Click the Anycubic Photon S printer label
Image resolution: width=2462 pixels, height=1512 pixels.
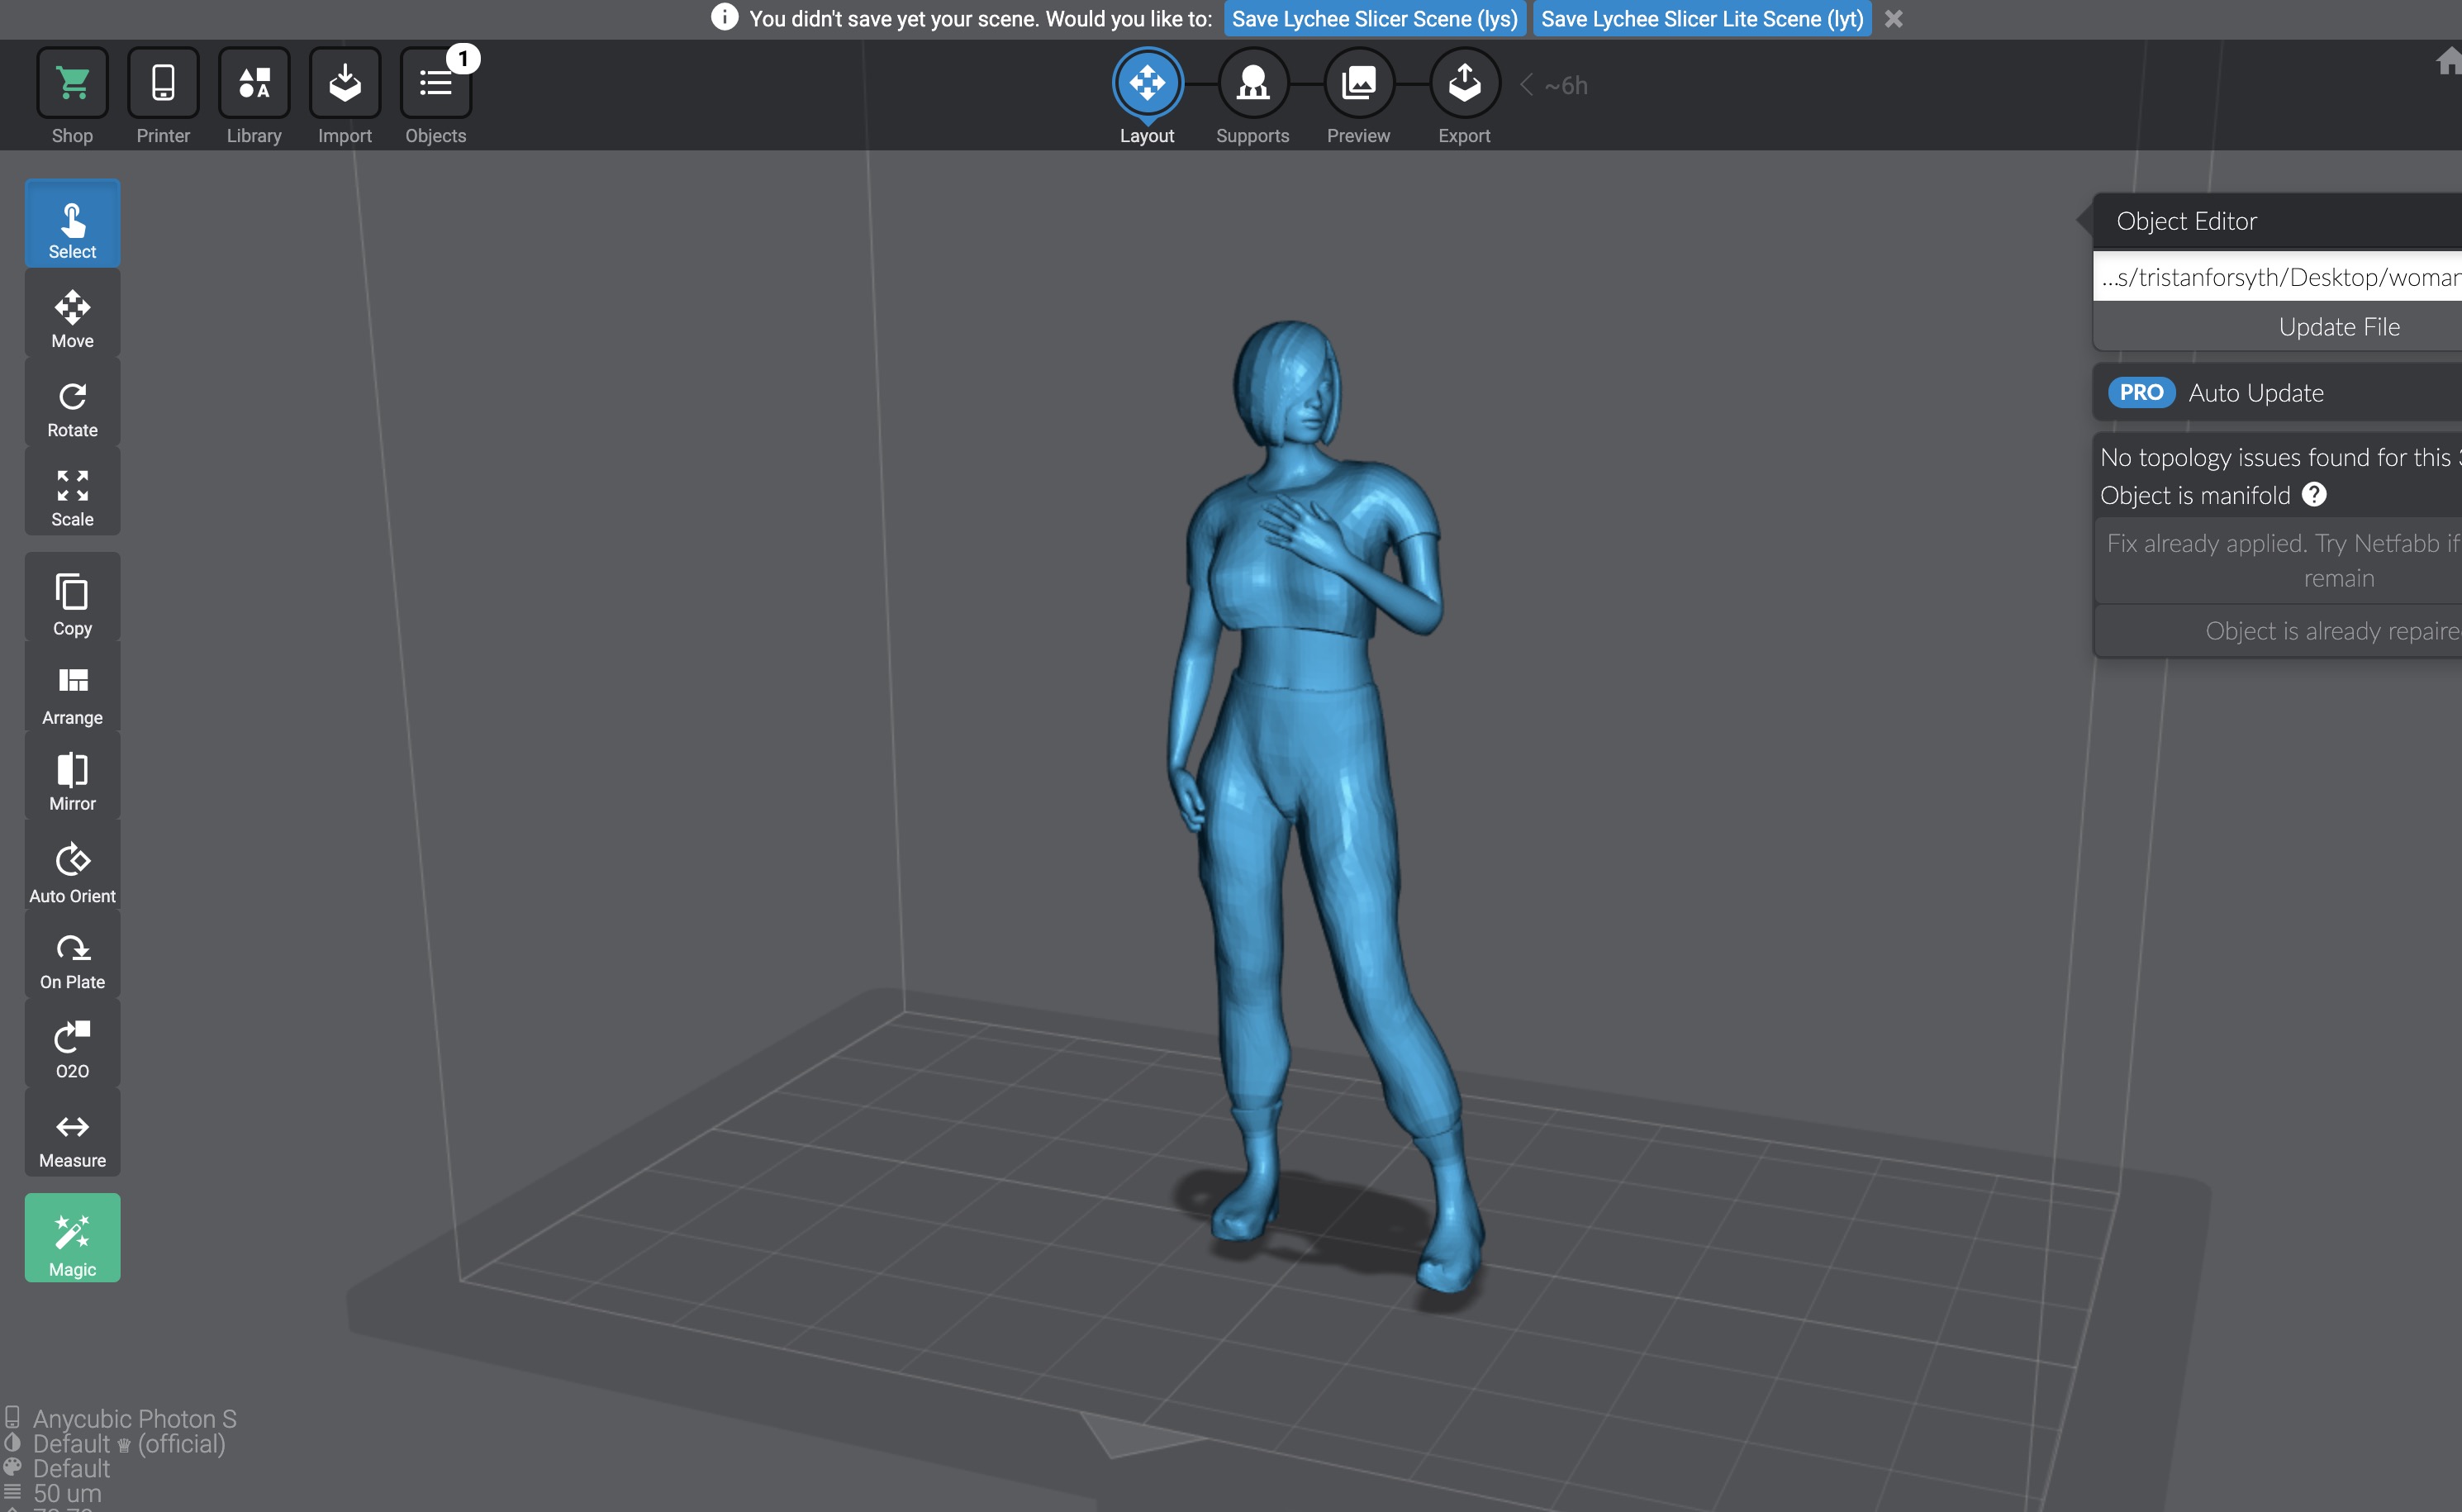[x=135, y=1419]
